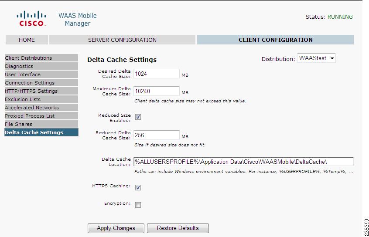Click the Delta Cache Location path field
This screenshot has width=369, height=237.
[x=243, y=162]
